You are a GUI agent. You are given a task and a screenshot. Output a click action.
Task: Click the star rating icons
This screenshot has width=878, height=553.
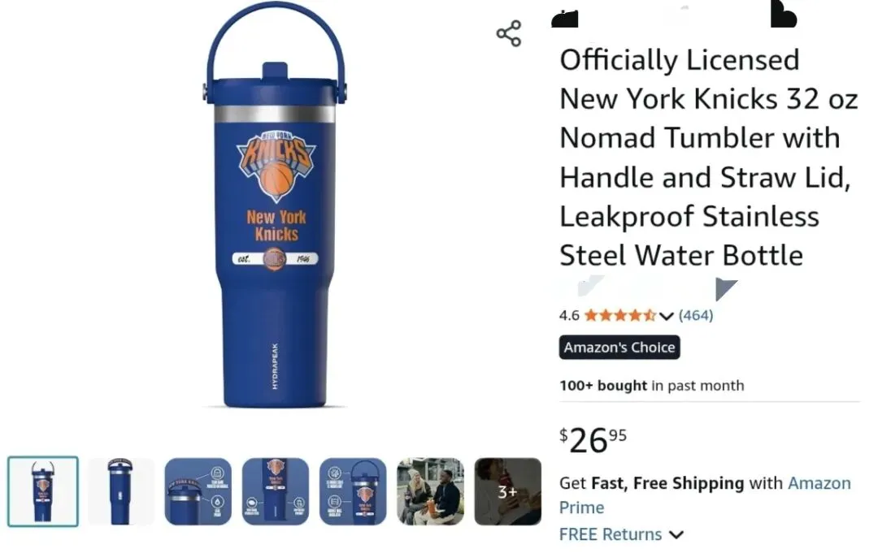[x=620, y=315]
